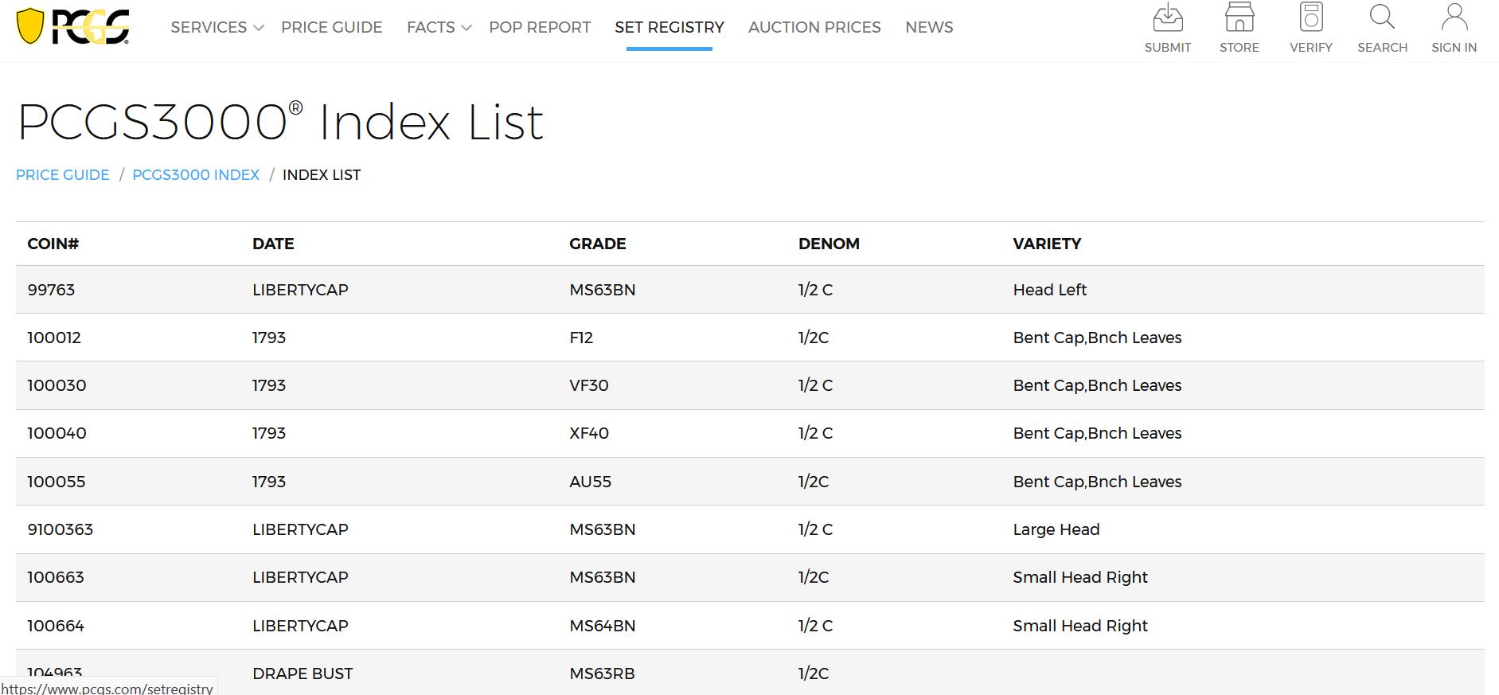Click Small Head Right in row 100663
Image resolution: width=1499 pixels, height=695 pixels.
click(x=1080, y=577)
